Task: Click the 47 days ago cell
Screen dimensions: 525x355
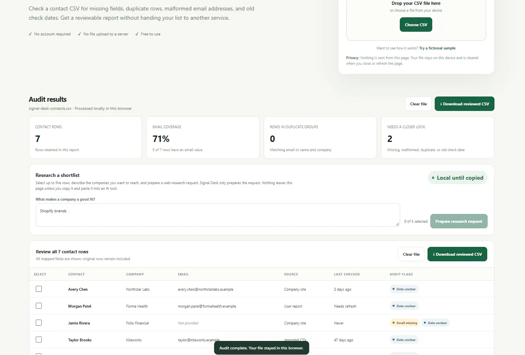Action: (x=344, y=340)
